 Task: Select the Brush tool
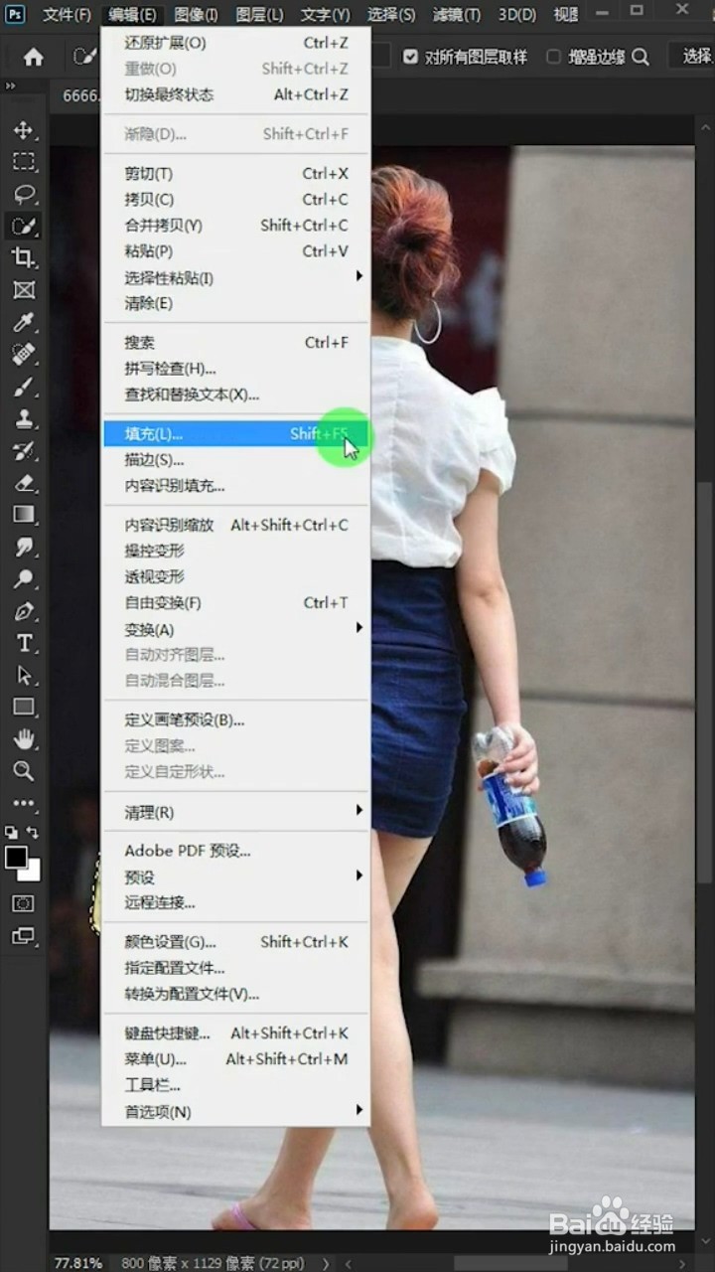pyautogui.click(x=24, y=387)
